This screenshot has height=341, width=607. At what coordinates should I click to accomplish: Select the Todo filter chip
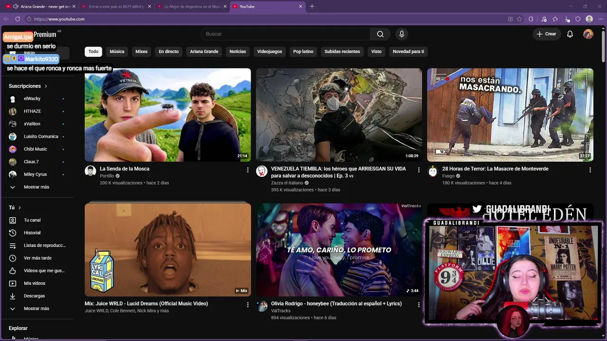tap(93, 52)
